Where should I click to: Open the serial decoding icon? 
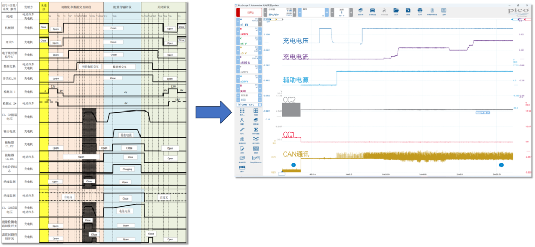[256, 139]
